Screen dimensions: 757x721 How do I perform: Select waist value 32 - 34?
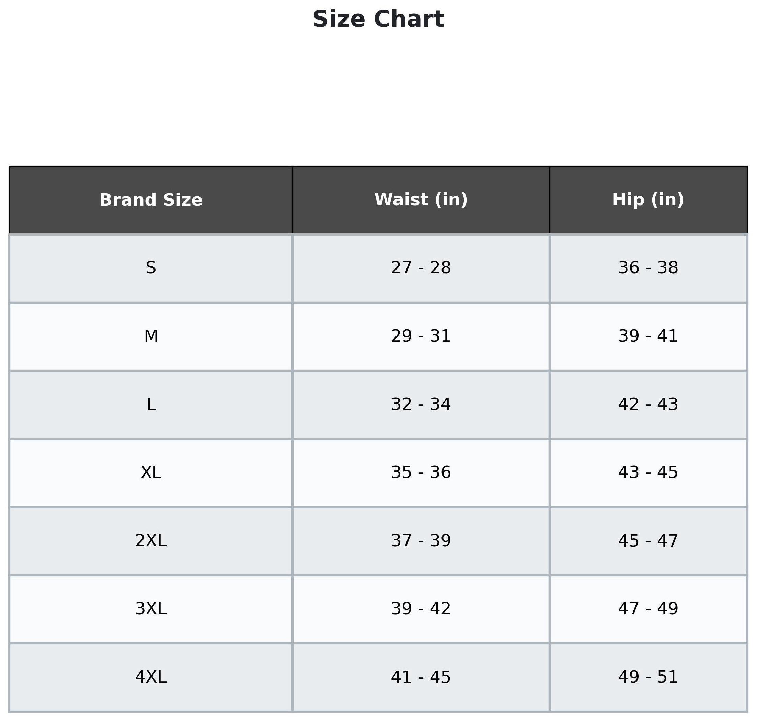pyautogui.click(x=421, y=404)
